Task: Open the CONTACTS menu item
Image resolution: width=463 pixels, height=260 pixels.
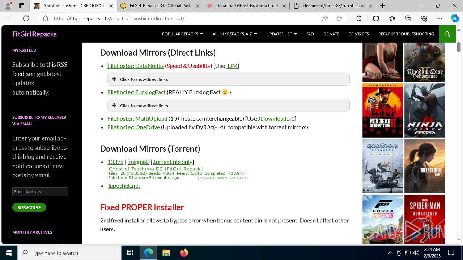Action: pos(358,34)
